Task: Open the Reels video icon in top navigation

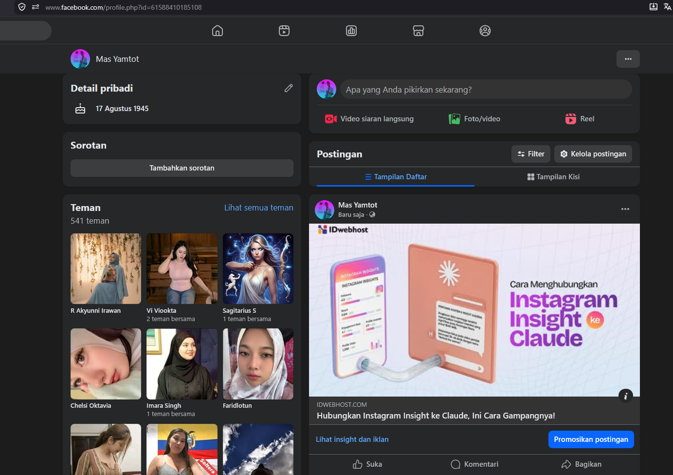Action: click(x=284, y=31)
